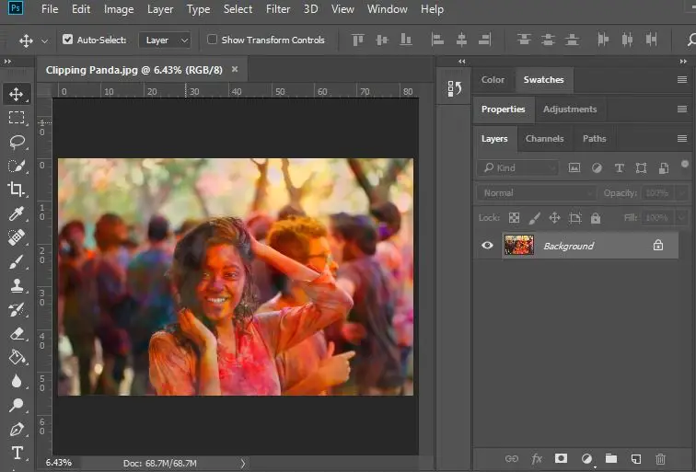The width and height of the screenshot is (696, 472).
Task: Choose the Lasso tool
Action: pyautogui.click(x=17, y=142)
